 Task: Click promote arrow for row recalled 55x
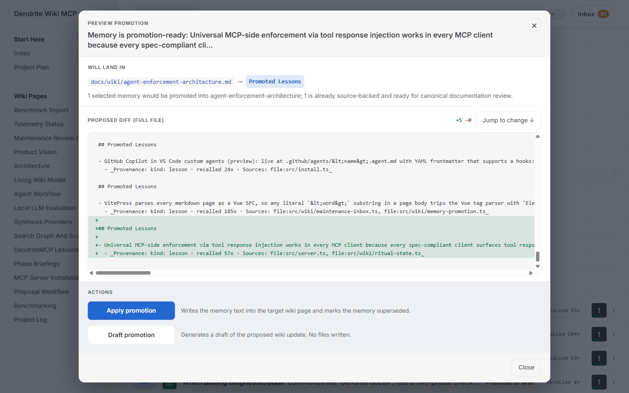point(599,310)
